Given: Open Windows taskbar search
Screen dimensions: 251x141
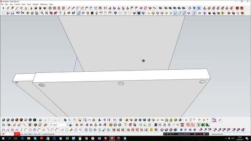Looking at the screenshot, I should [x=9, y=138].
